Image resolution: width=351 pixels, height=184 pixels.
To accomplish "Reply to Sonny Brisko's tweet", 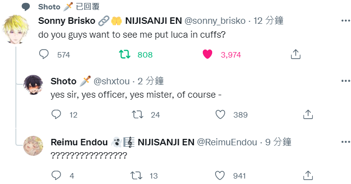I will (44, 54).
